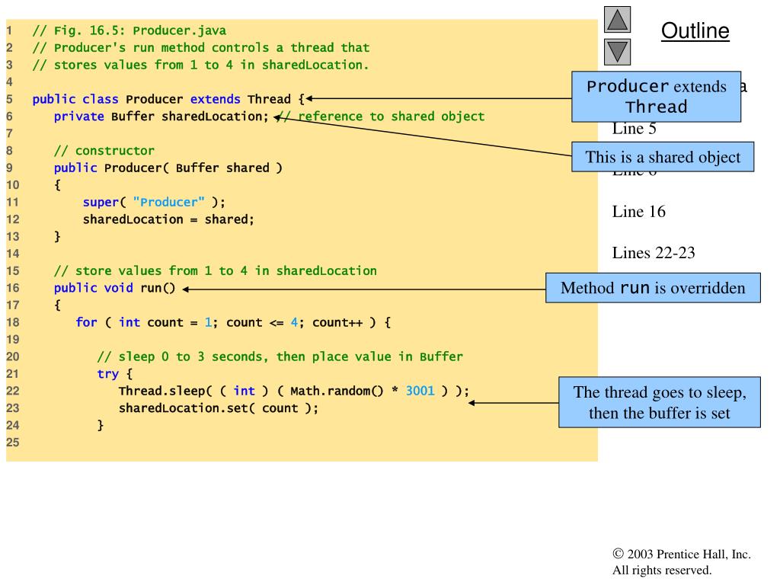The height and width of the screenshot is (585, 780).
Task: Click 'sharedLocation.set( count );' statement
Action: pyautogui.click(x=219, y=408)
